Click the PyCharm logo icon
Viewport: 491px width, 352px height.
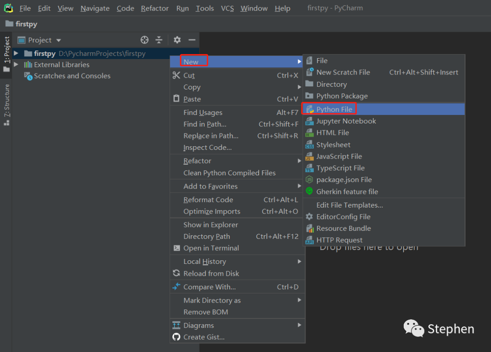pyautogui.click(x=9, y=8)
